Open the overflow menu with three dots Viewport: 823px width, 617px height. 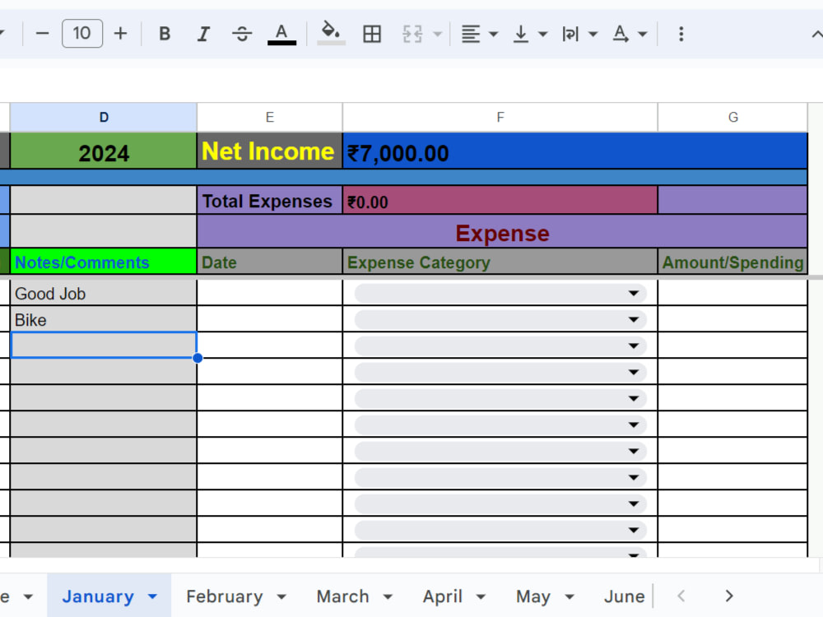coord(680,34)
